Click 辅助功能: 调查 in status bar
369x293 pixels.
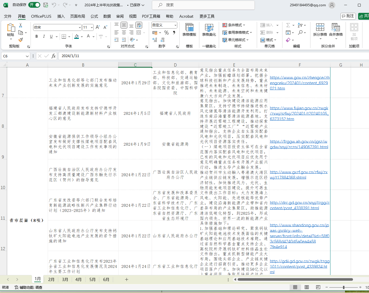(28, 287)
